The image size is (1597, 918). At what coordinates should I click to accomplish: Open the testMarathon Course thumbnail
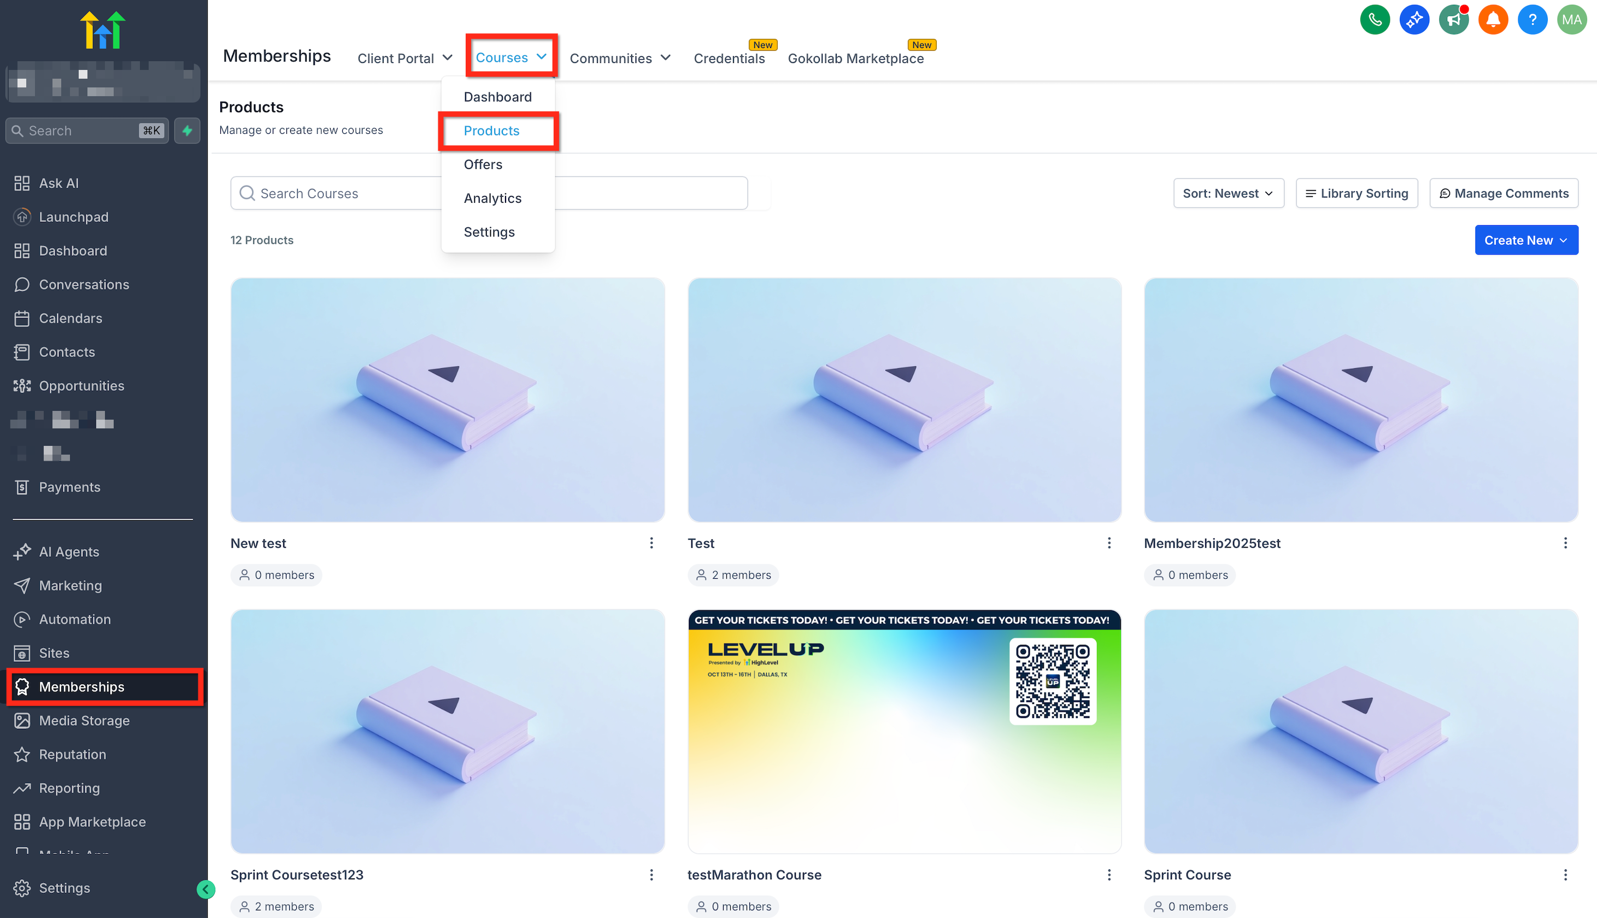[x=904, y=731]
